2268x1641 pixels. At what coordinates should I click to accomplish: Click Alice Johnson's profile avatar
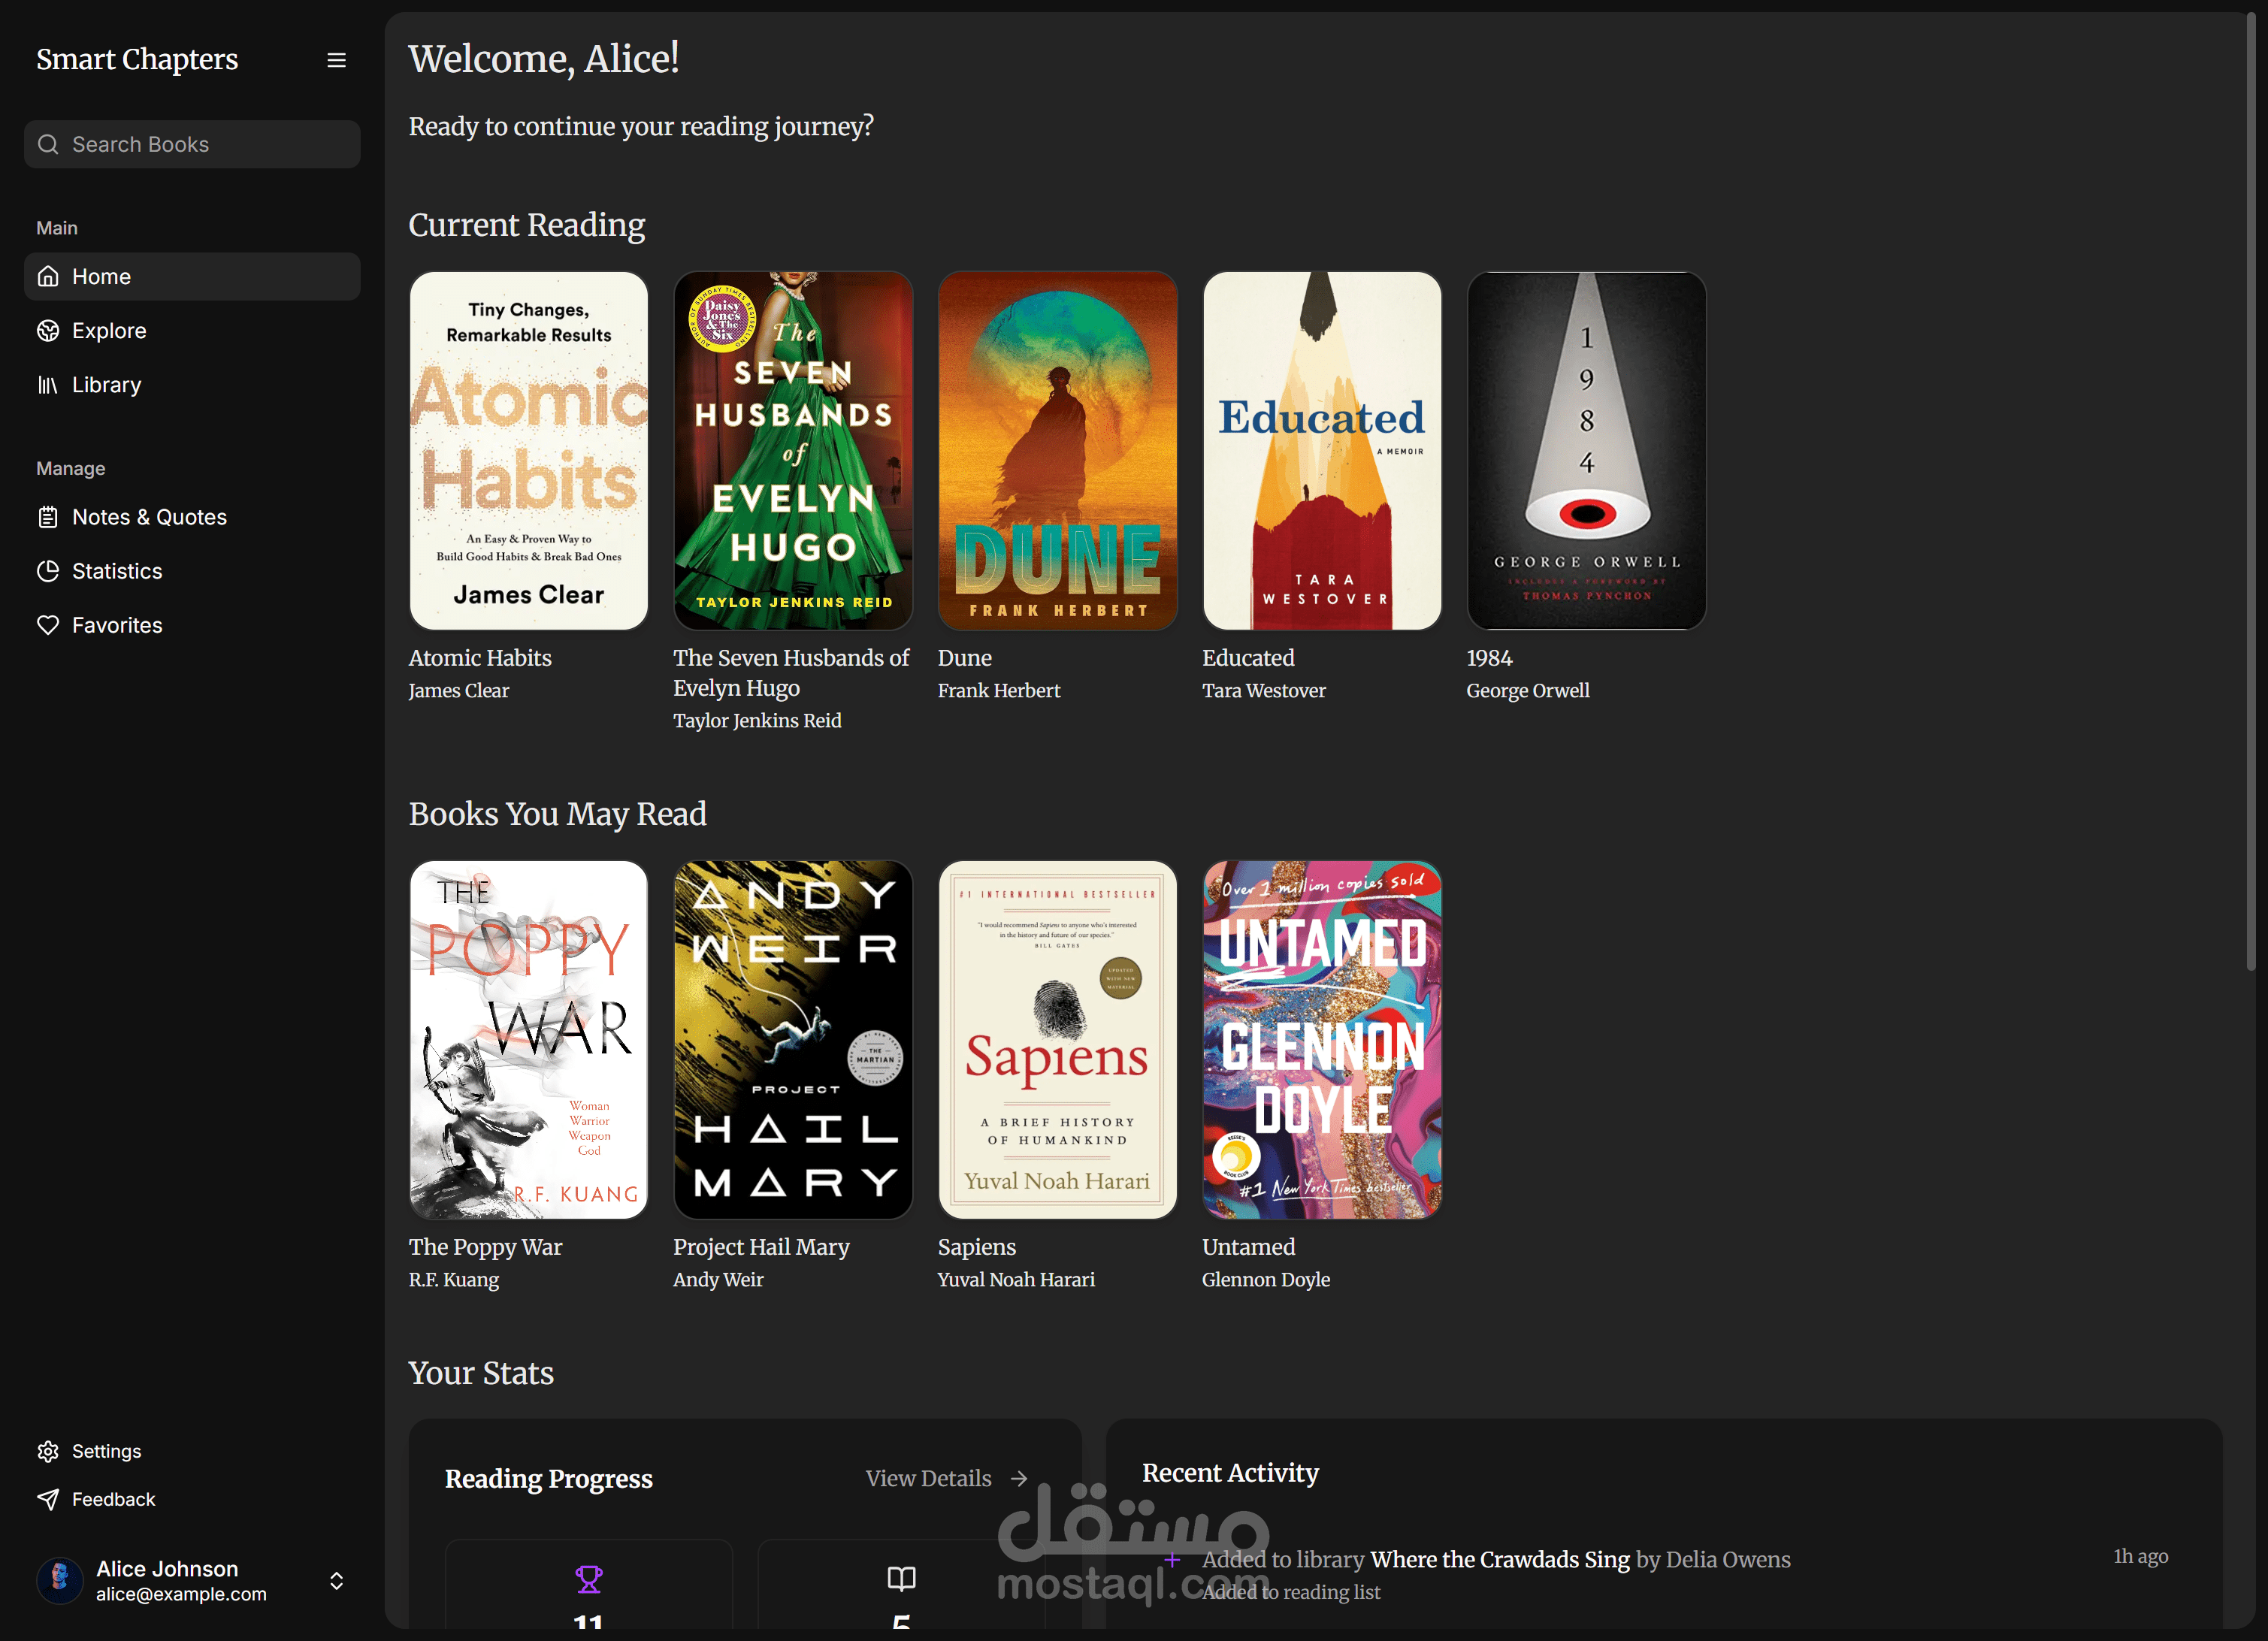point(60,1580)
